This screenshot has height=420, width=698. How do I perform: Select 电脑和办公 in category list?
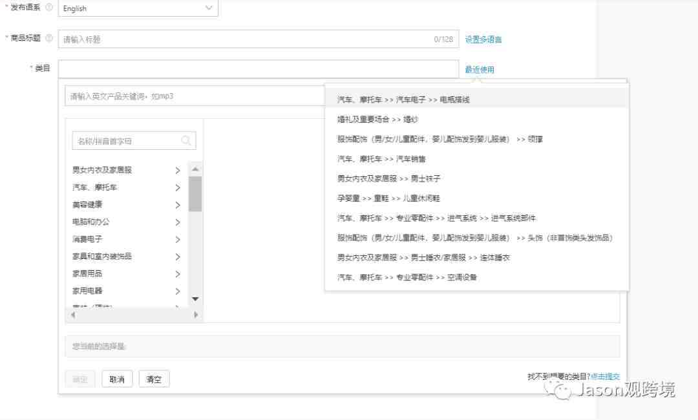(91, 222)
